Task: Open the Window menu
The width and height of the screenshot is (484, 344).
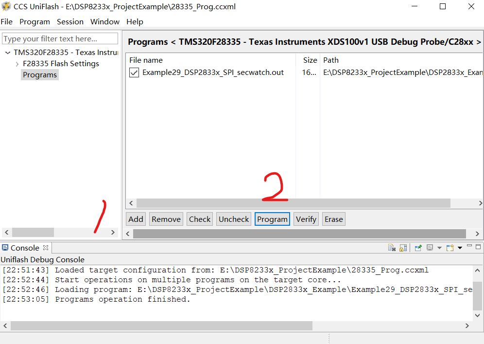Action: pos(105,21)
